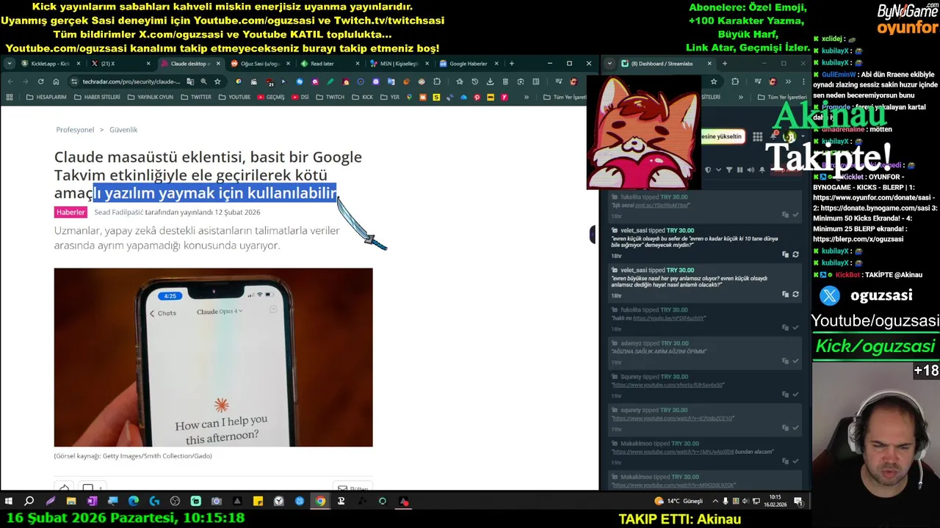Open OneNote from the taskbar
This screenshot has width=940, height=528.
92,502
